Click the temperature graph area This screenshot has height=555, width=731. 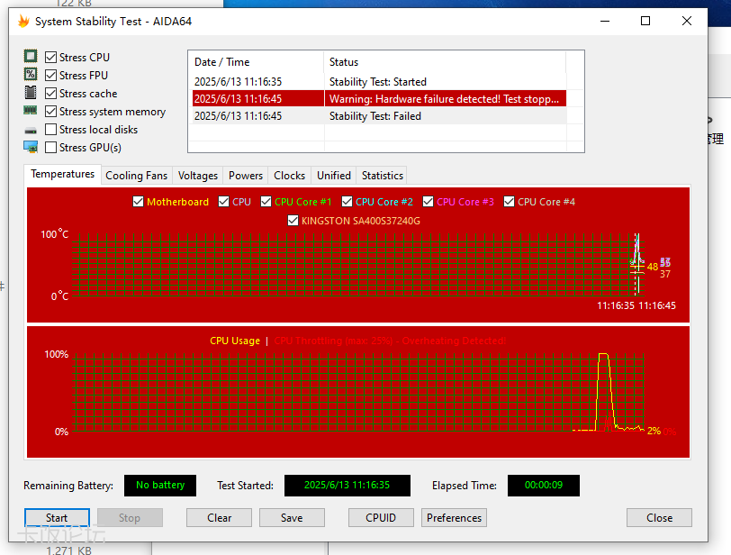tap(358, 265)
